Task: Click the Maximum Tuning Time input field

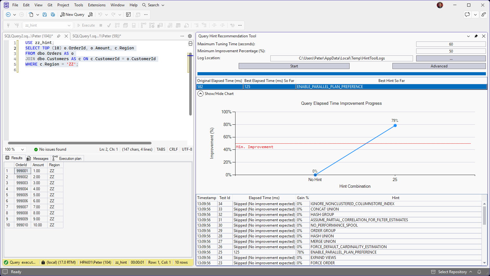Action: coord(451,44)
